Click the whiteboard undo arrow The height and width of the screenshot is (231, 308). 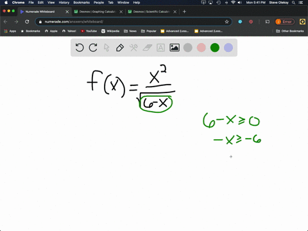[80, 47]
